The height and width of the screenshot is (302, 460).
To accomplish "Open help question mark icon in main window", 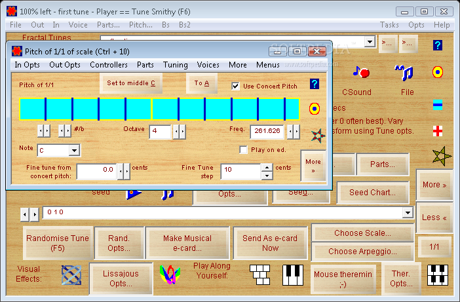I will (x=438, y=45).
